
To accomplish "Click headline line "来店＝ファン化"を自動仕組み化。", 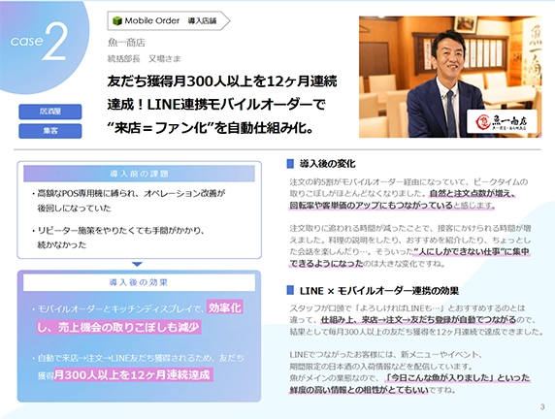I will click(x=211, y=128).
